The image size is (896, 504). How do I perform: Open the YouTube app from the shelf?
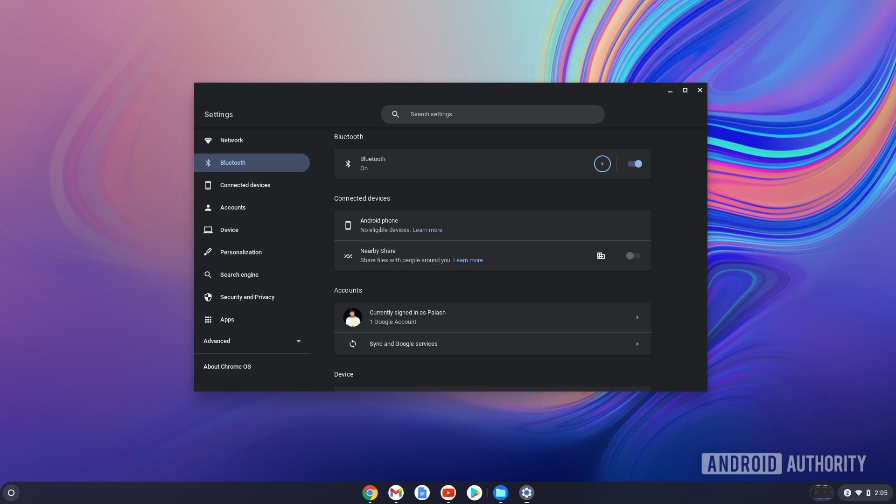click(x=448, y=493)
